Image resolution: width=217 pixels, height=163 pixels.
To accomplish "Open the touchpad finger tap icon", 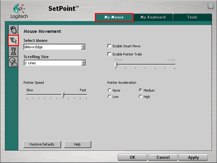I will tap(13, 62).
